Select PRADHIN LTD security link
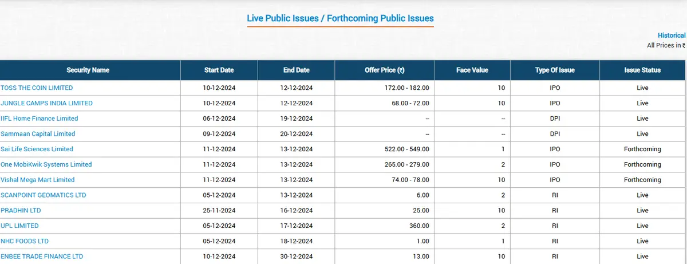687x264 pixels. [21, 210]
